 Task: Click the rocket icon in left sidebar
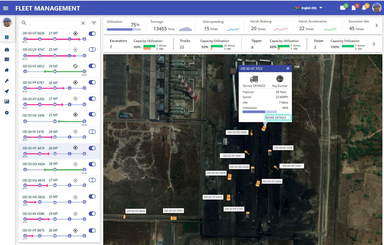tap(7, 91)
